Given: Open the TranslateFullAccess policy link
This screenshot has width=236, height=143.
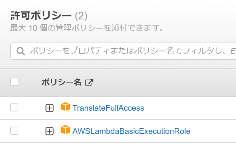Looking at the screenshot, I should 108,108.
